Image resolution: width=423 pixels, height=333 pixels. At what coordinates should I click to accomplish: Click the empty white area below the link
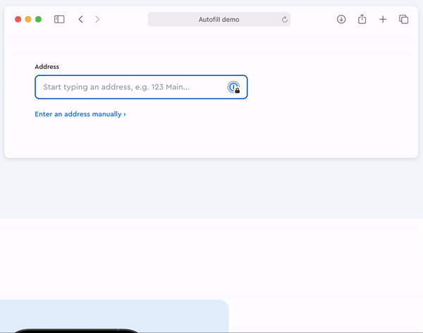click(211, 137)
